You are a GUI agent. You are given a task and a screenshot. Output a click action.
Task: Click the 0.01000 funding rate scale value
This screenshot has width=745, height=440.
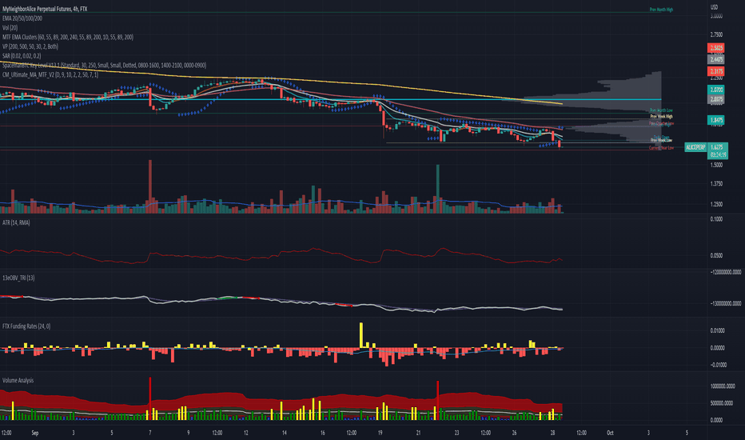[717, 330]
